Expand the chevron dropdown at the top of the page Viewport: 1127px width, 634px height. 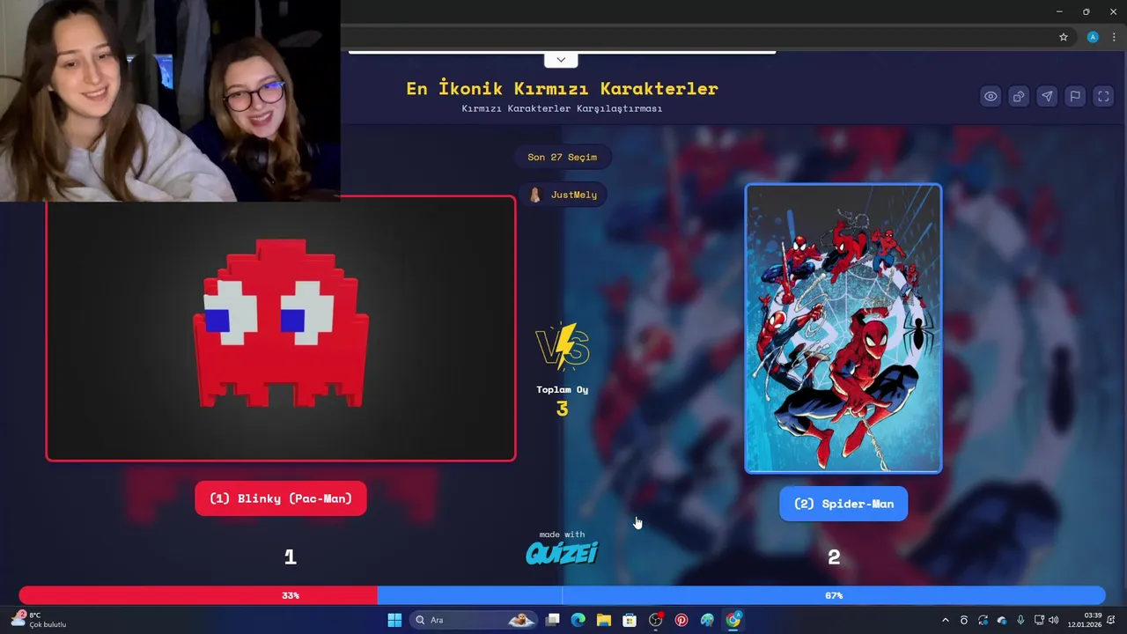tap(561, 60)
